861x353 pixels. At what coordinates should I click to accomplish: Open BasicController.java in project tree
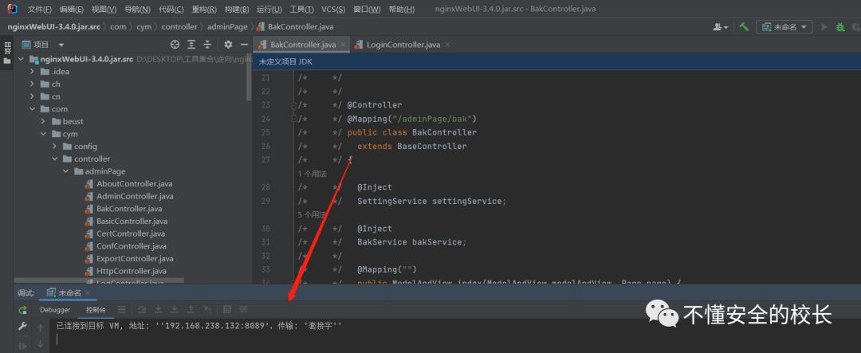(x=132, y=222)
